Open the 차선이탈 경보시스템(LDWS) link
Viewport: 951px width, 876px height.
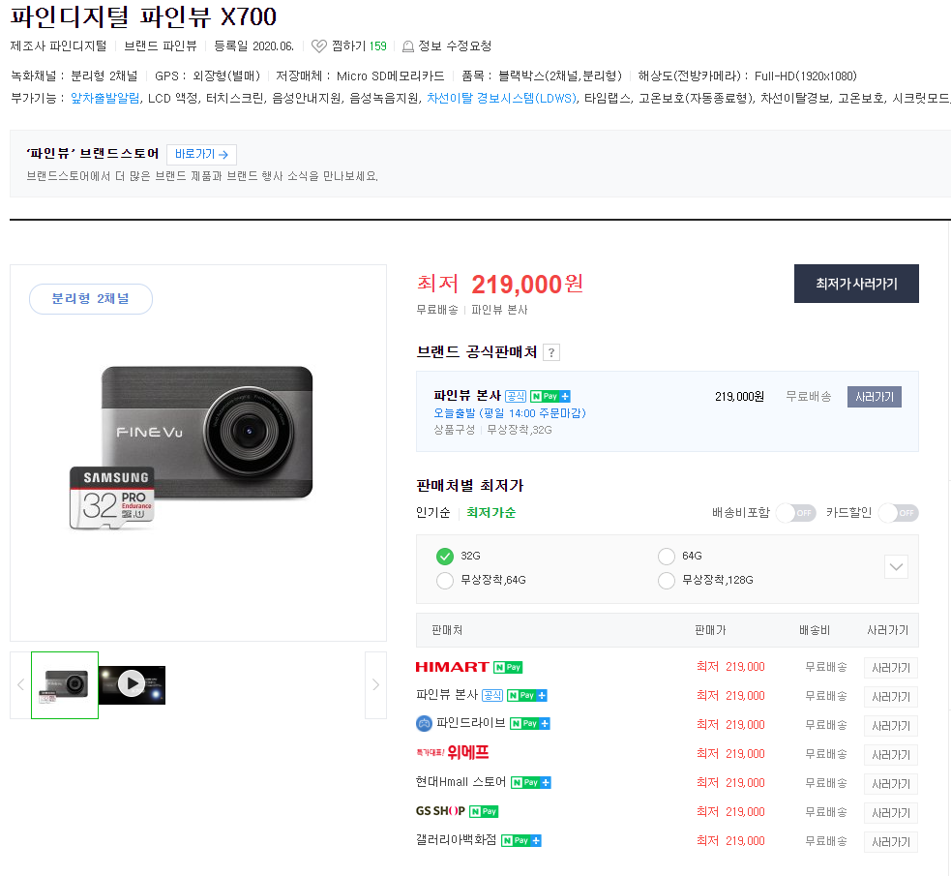pos(501,99)
